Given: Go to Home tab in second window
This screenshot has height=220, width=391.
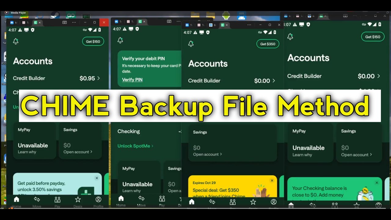Looking at the screenshot, I should pyautogui.click(x=121, y=201).
